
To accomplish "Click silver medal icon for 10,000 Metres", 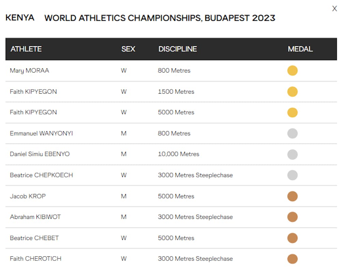I will 292,154.
